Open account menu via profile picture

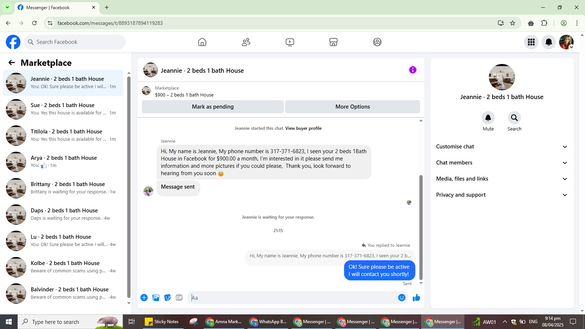click(x=566, y=42)
